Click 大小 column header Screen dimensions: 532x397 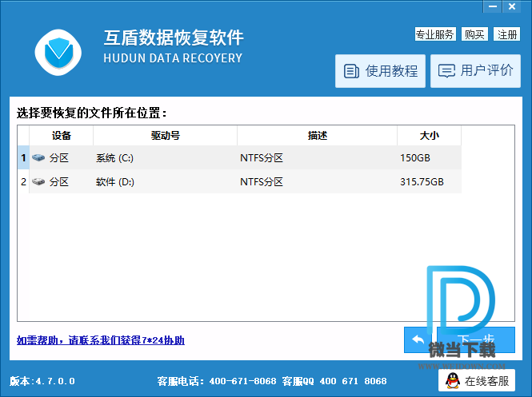point(429,136)
